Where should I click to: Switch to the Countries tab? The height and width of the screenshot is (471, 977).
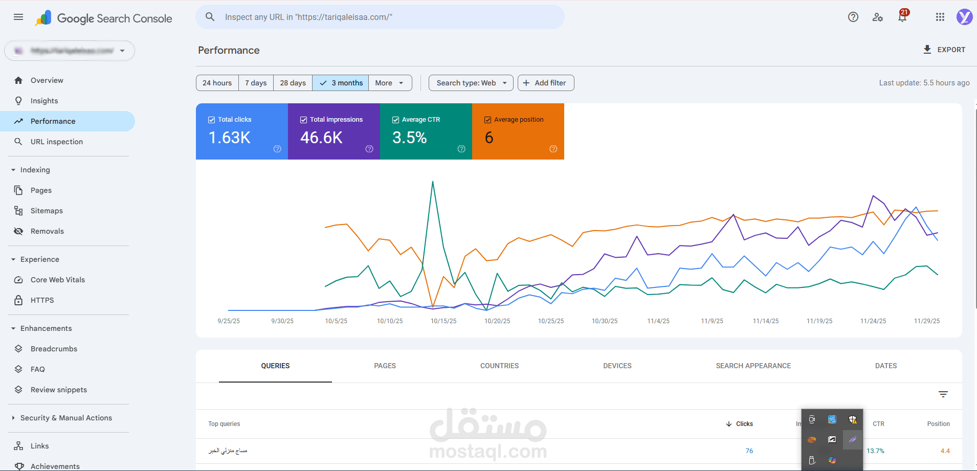point(499,366)
